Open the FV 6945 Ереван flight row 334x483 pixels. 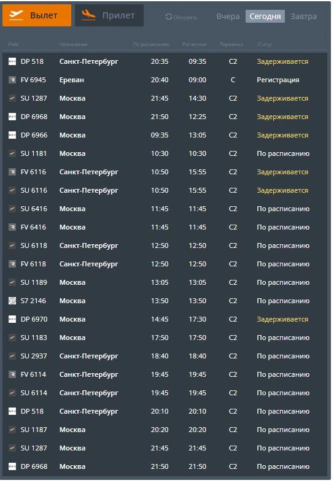[x=165, y=80]
